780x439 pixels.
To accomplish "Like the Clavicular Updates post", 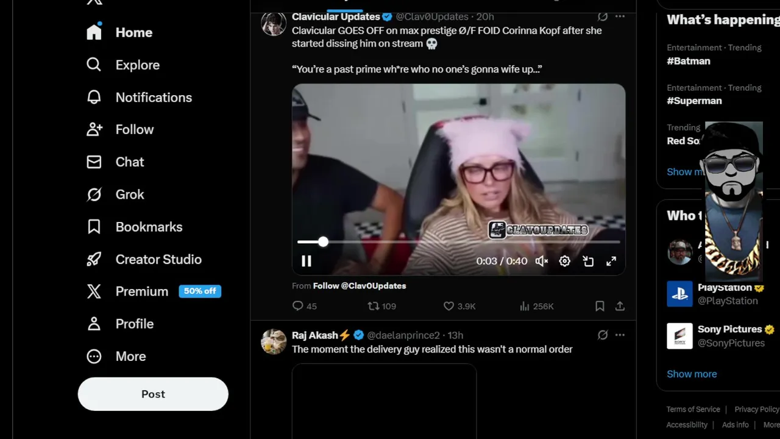I will point(459,306).
